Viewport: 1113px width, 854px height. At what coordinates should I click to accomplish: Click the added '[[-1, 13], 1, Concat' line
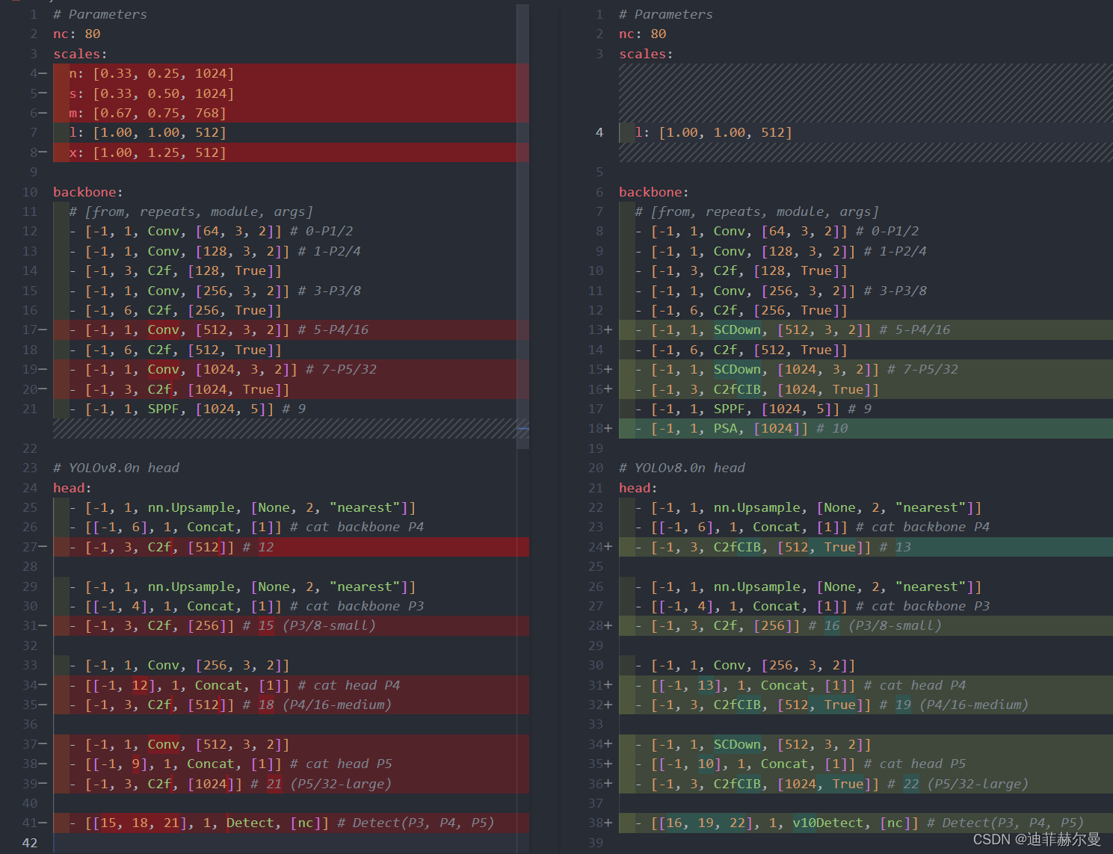pos(866,685)
